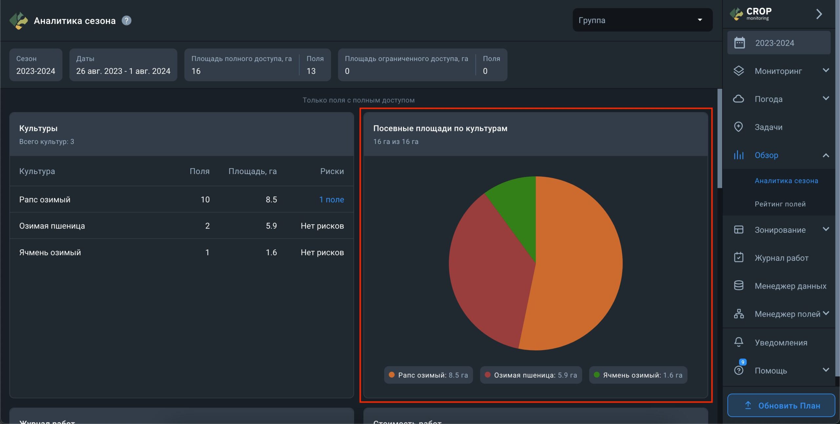The image size is (840, 424).
Task: Toggle Ячмень озимый legend chip
Action: point(638,375)
